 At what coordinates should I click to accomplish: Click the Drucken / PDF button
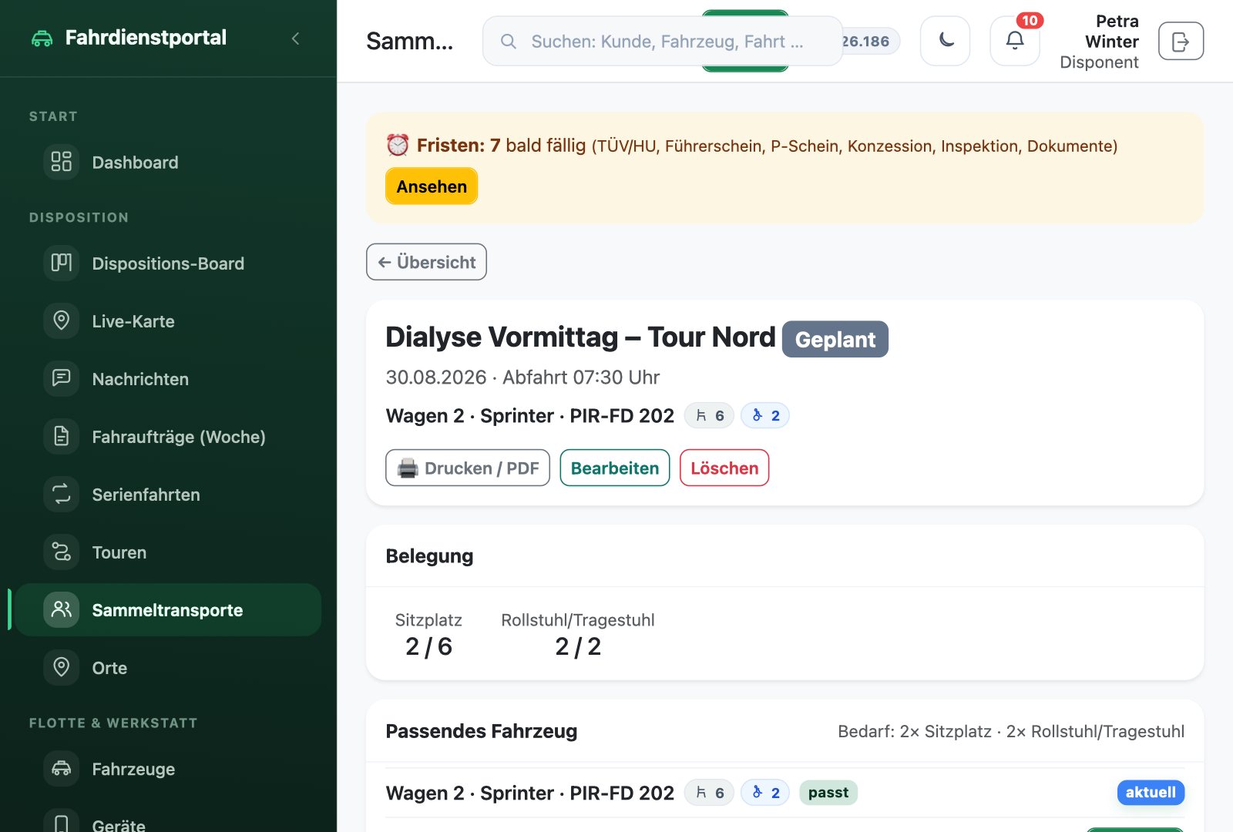pyautogui.click(x=468, y=468)
